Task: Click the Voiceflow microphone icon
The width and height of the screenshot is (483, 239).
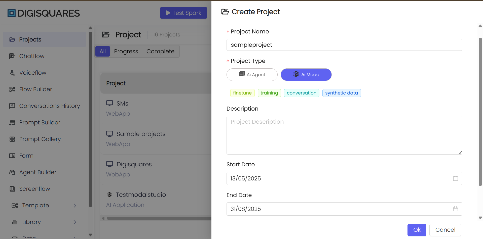Action: (x=12, y=73)
